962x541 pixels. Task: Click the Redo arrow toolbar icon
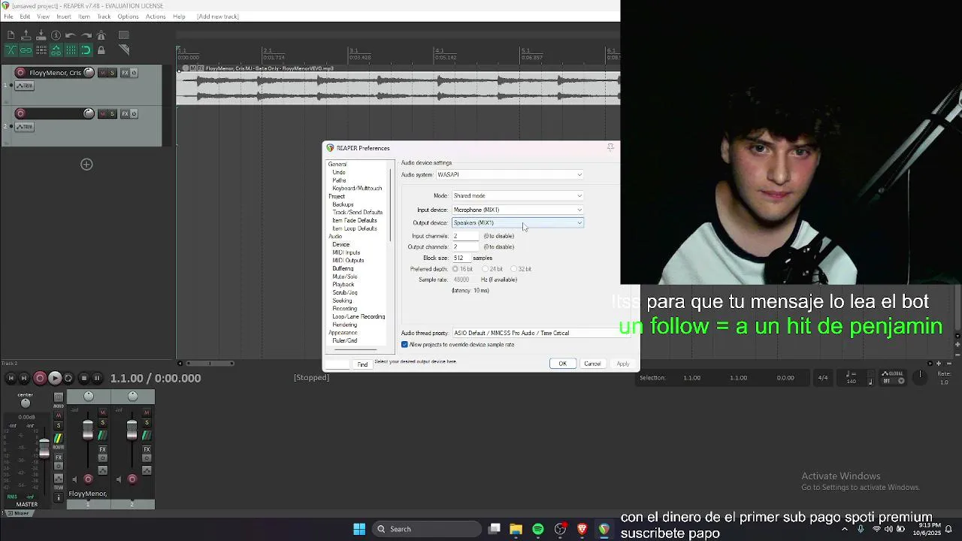click(x=86, y=35)
